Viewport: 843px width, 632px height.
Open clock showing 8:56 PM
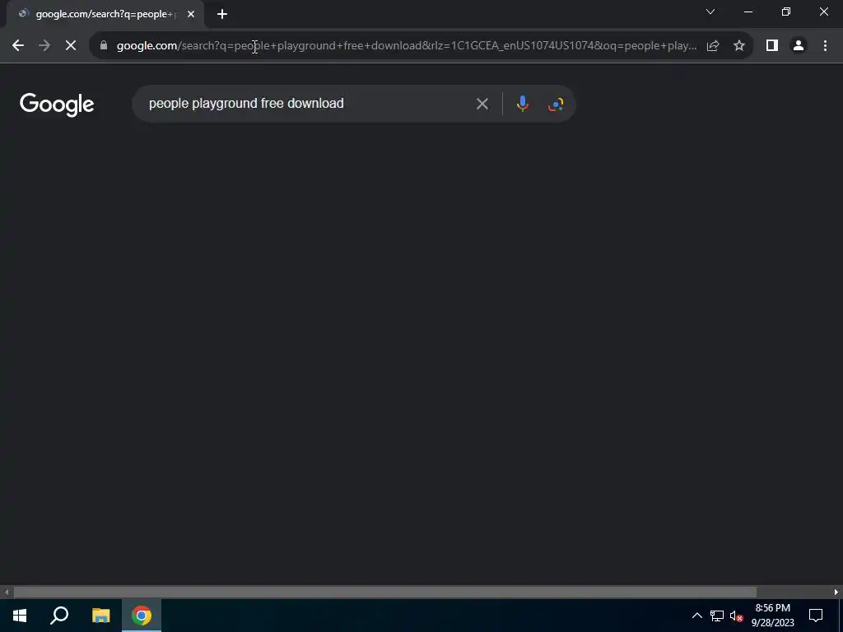(772, 616)
